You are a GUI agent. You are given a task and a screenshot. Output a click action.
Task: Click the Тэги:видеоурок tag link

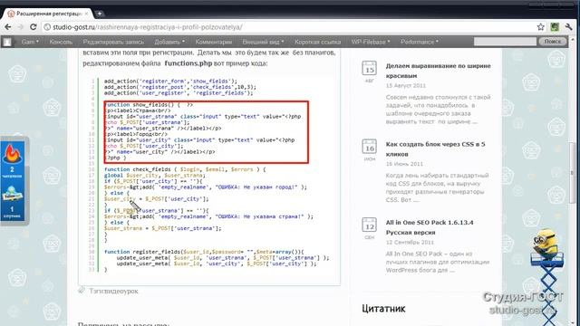click(x=113, y=292)
